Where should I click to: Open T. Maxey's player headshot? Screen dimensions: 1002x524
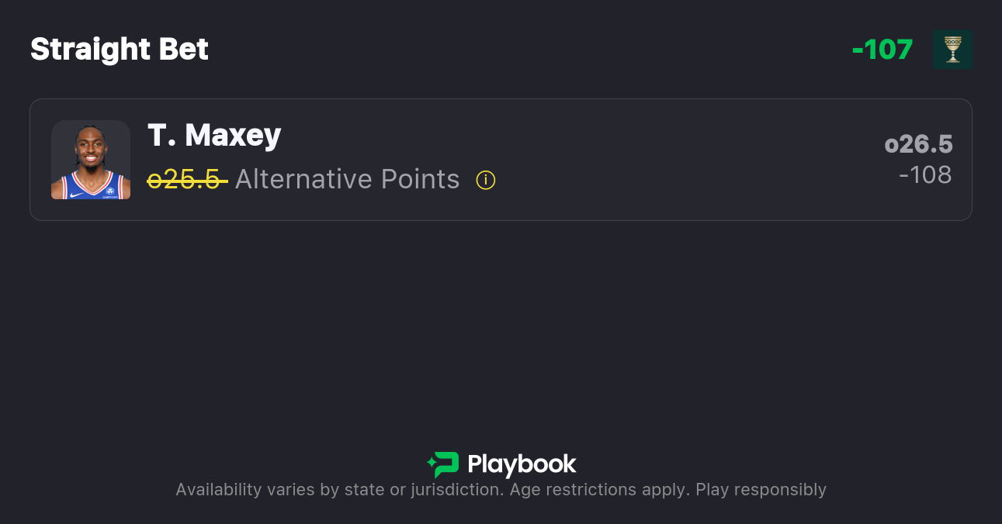coord(91,160)
